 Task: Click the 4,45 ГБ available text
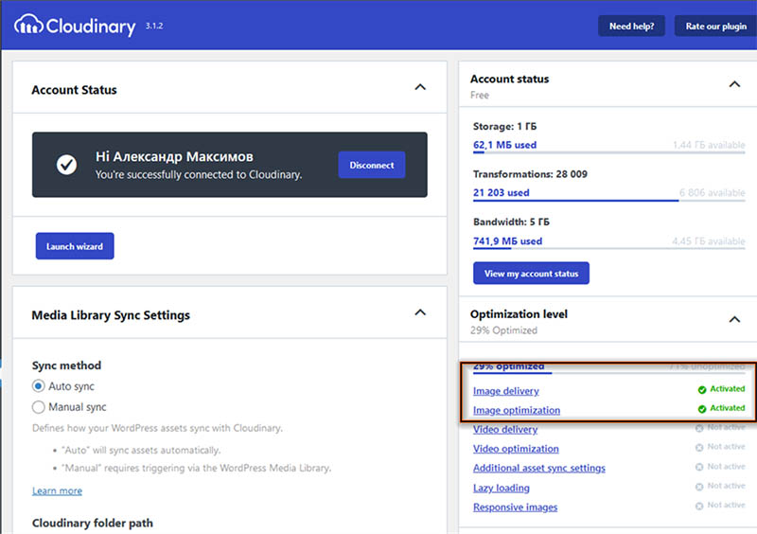click(708, 240)
